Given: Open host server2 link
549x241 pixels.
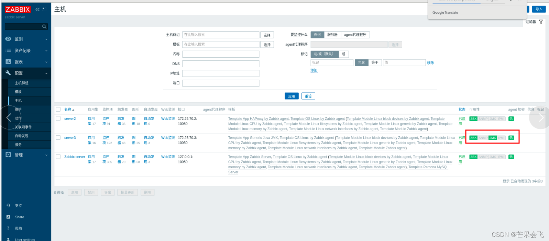Looking at the screenshot, I should 70,119.
